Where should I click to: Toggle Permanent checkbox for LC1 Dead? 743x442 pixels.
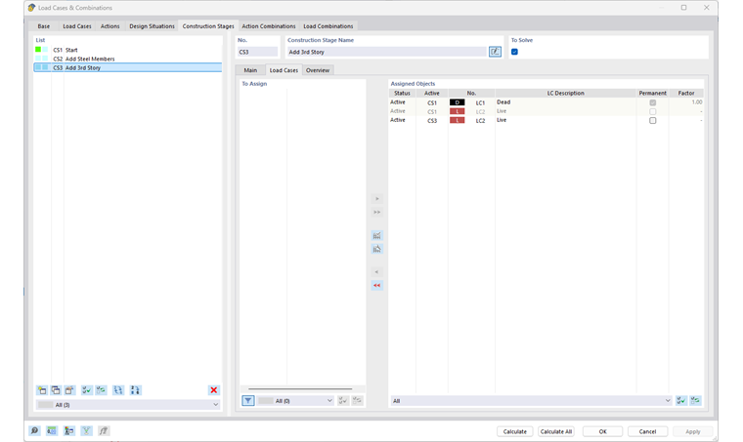point(652,102)
